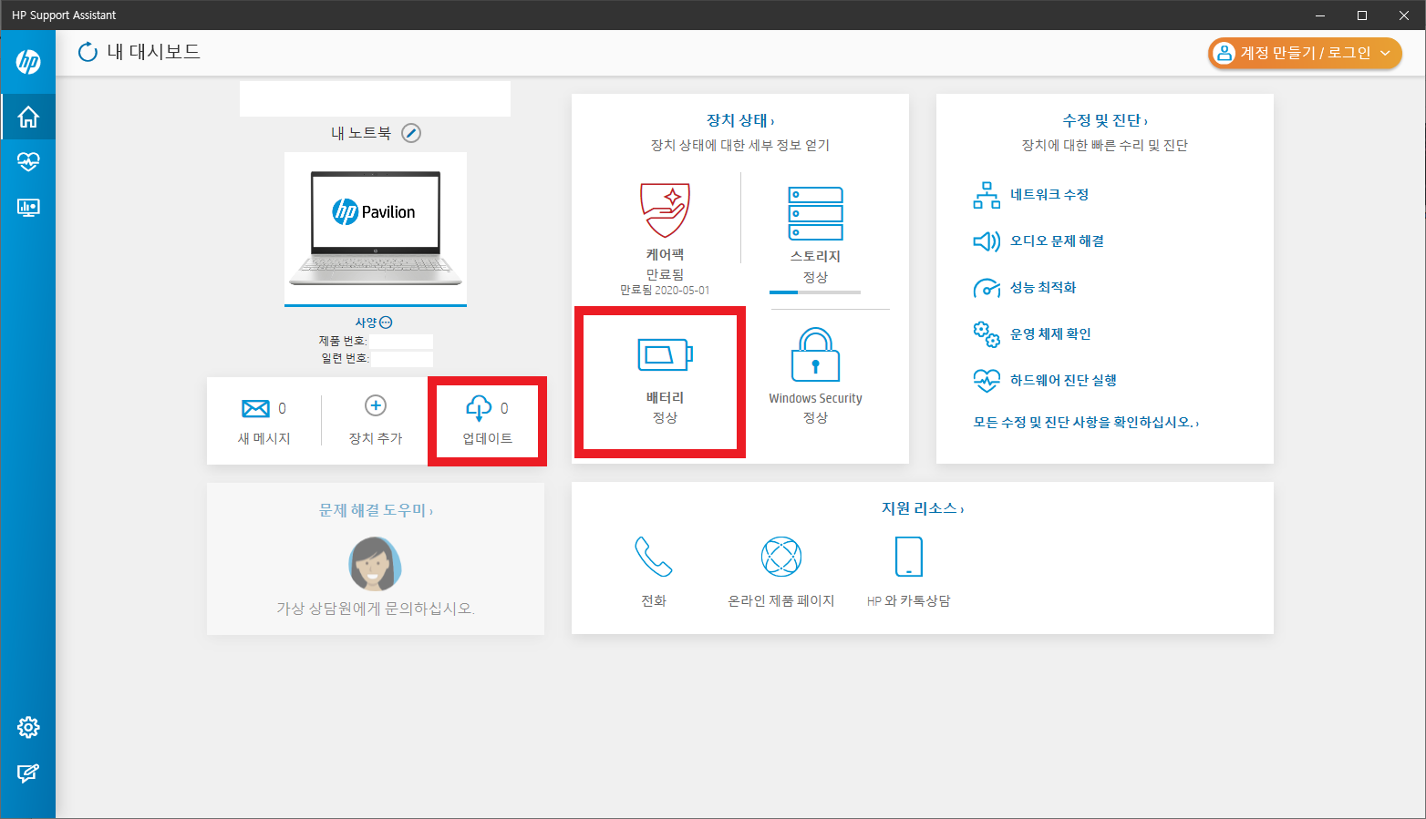Open the 문제 해결 도우미 heading link
The height and width of the screenshot is (819, 1426).
click(x=376, y=510)
